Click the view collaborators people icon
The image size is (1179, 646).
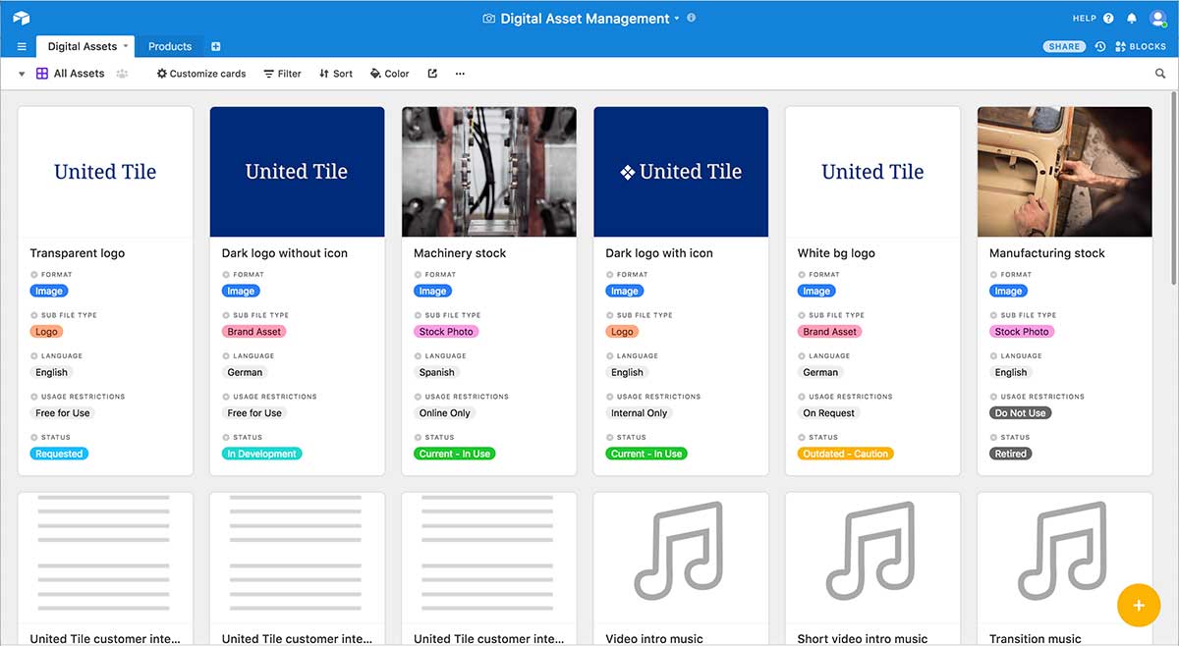pyautogui.click(x=123, y=74)
